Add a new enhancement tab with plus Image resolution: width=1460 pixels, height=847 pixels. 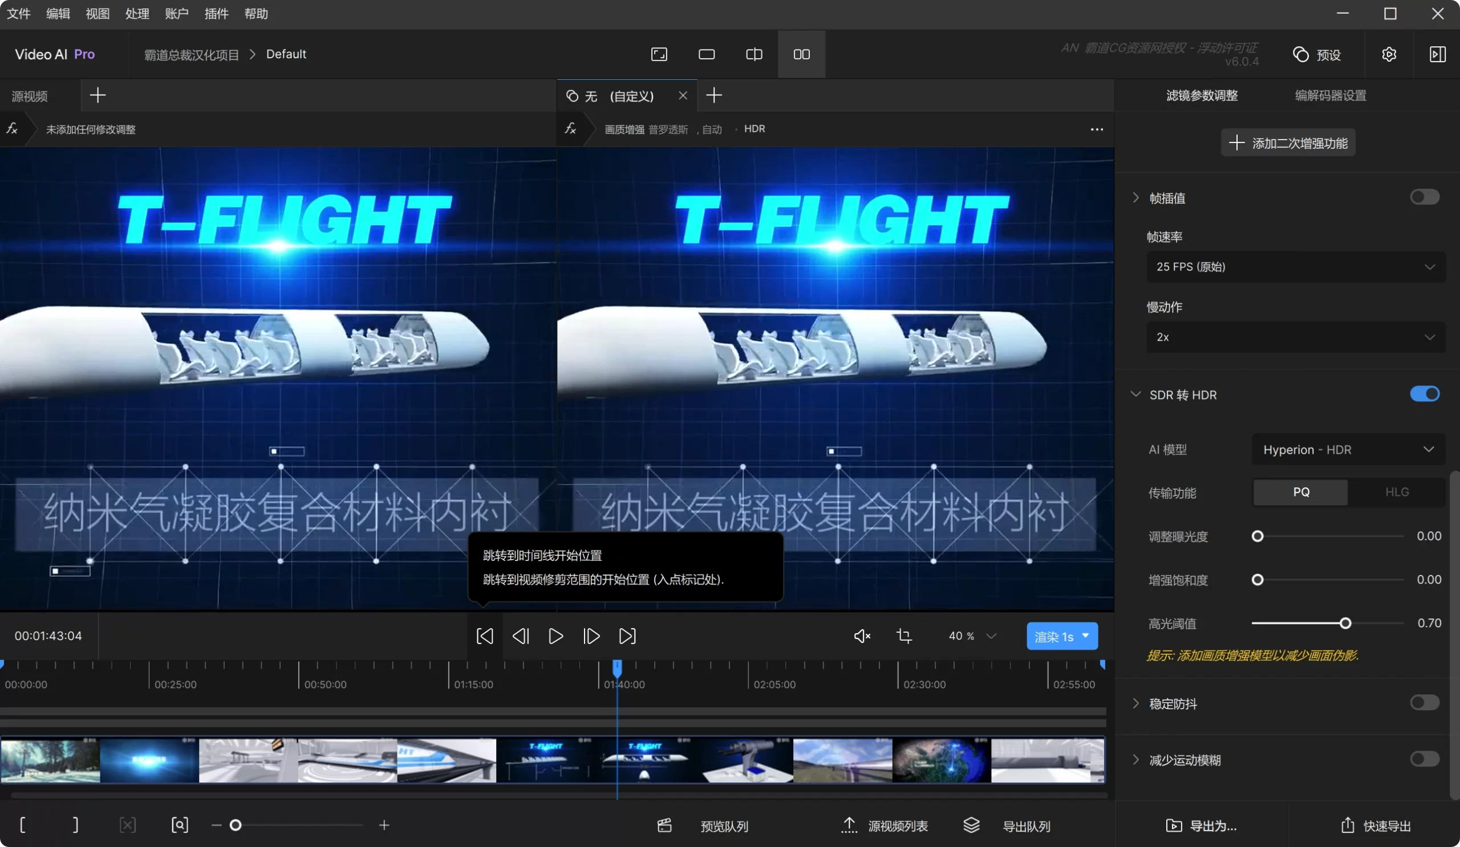coord(714,95)
